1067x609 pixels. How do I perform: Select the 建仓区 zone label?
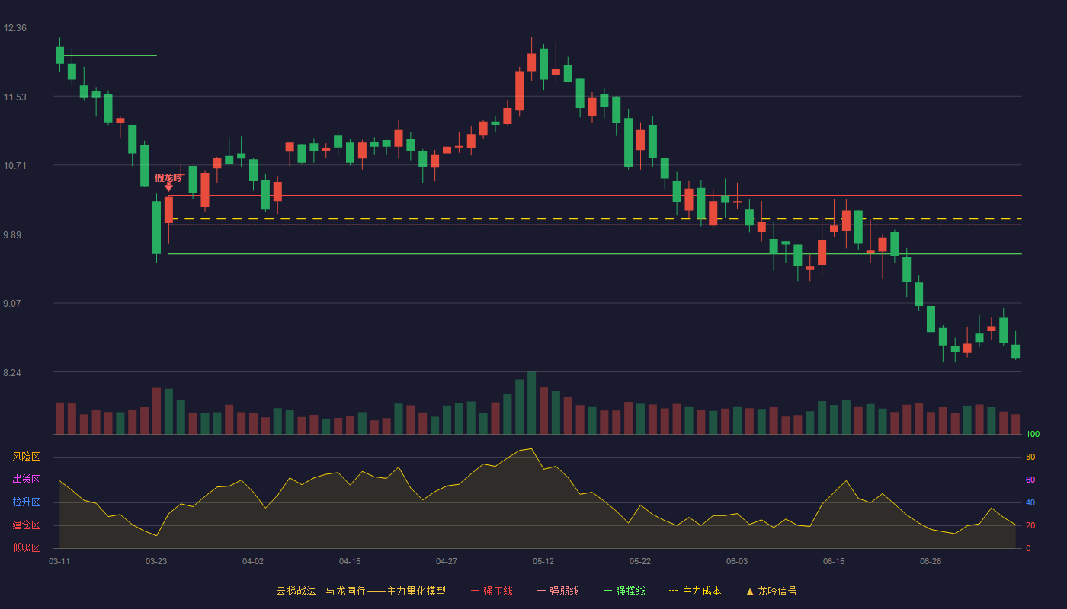[x=26, y=525]
